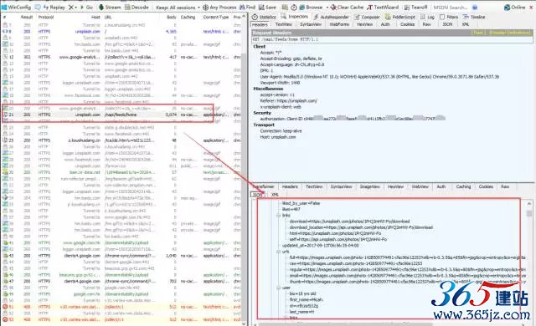Select session 25 z.koushuidang.cn row
Viewport: 536px width, 326px height.
(x=121, y=140)
